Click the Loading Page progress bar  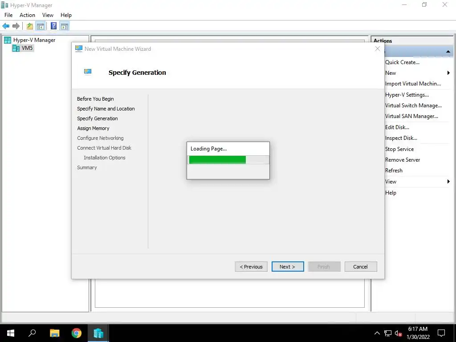(228, 160)
